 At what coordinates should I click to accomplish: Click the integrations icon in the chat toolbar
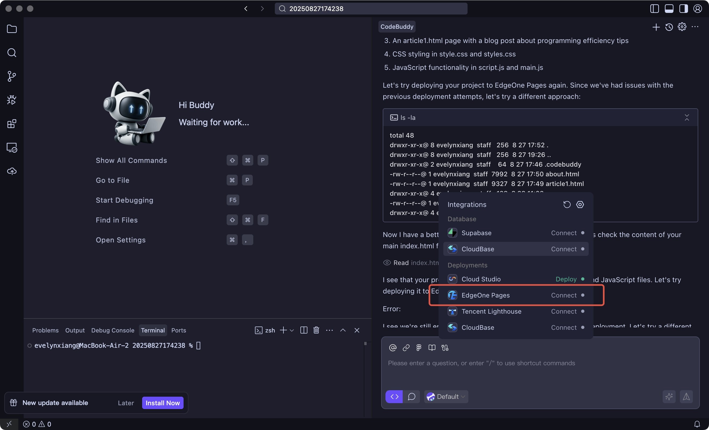(x=445, y=348)
